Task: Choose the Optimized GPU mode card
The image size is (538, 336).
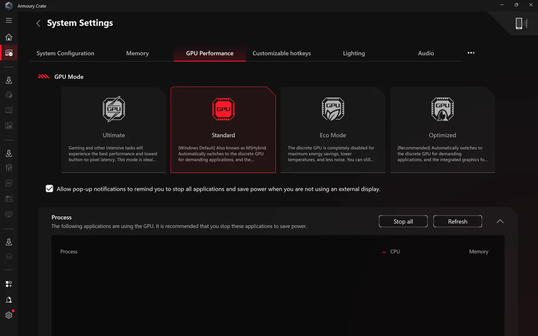Action: tap(442, 130)
